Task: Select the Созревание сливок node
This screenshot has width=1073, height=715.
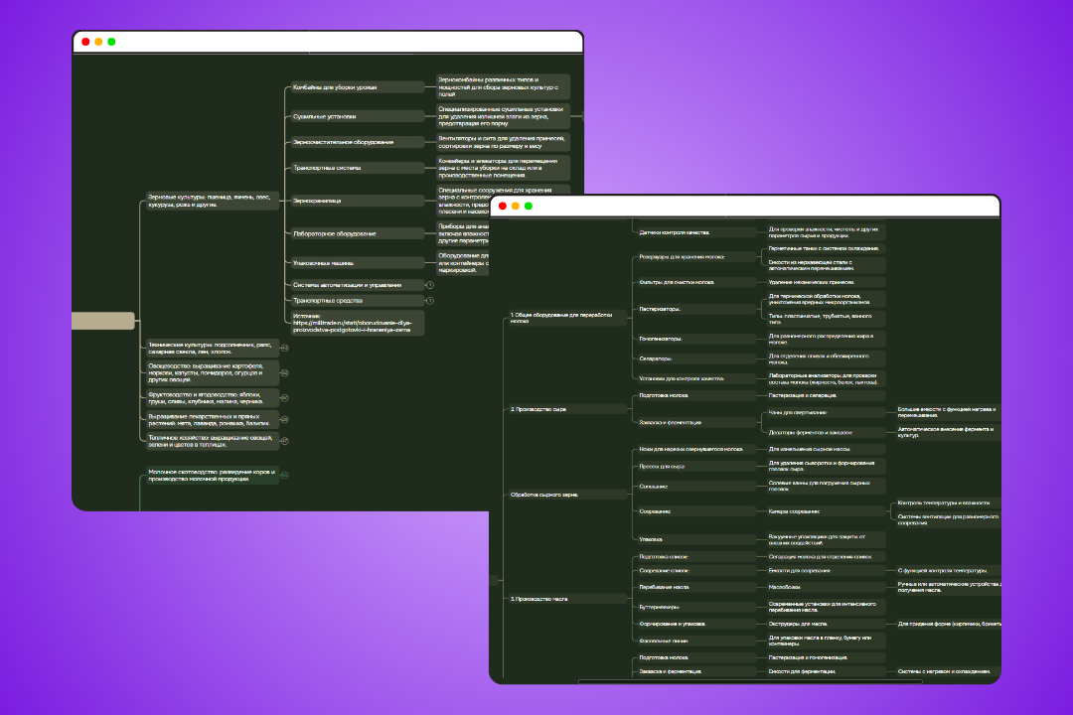Action: pos(695,571)
